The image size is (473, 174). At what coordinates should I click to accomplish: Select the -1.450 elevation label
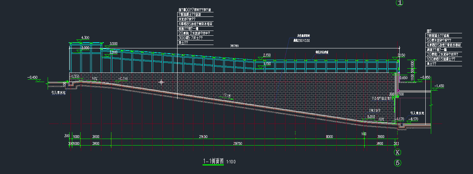[439, 86]
